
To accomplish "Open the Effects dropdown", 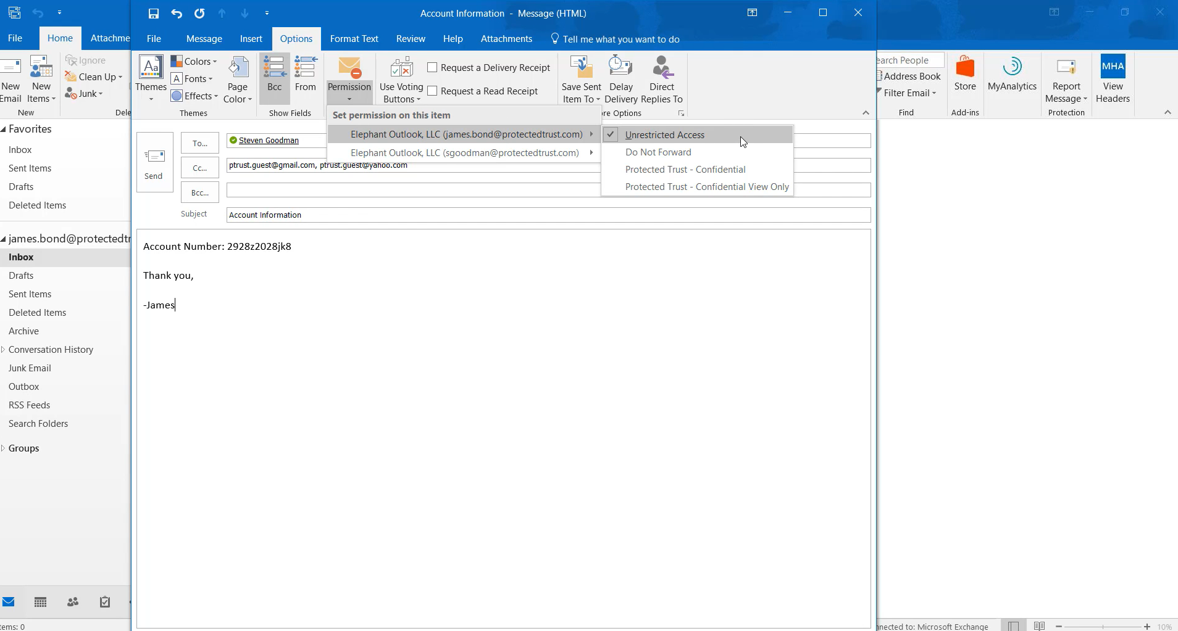I will (x=194, y=96).
